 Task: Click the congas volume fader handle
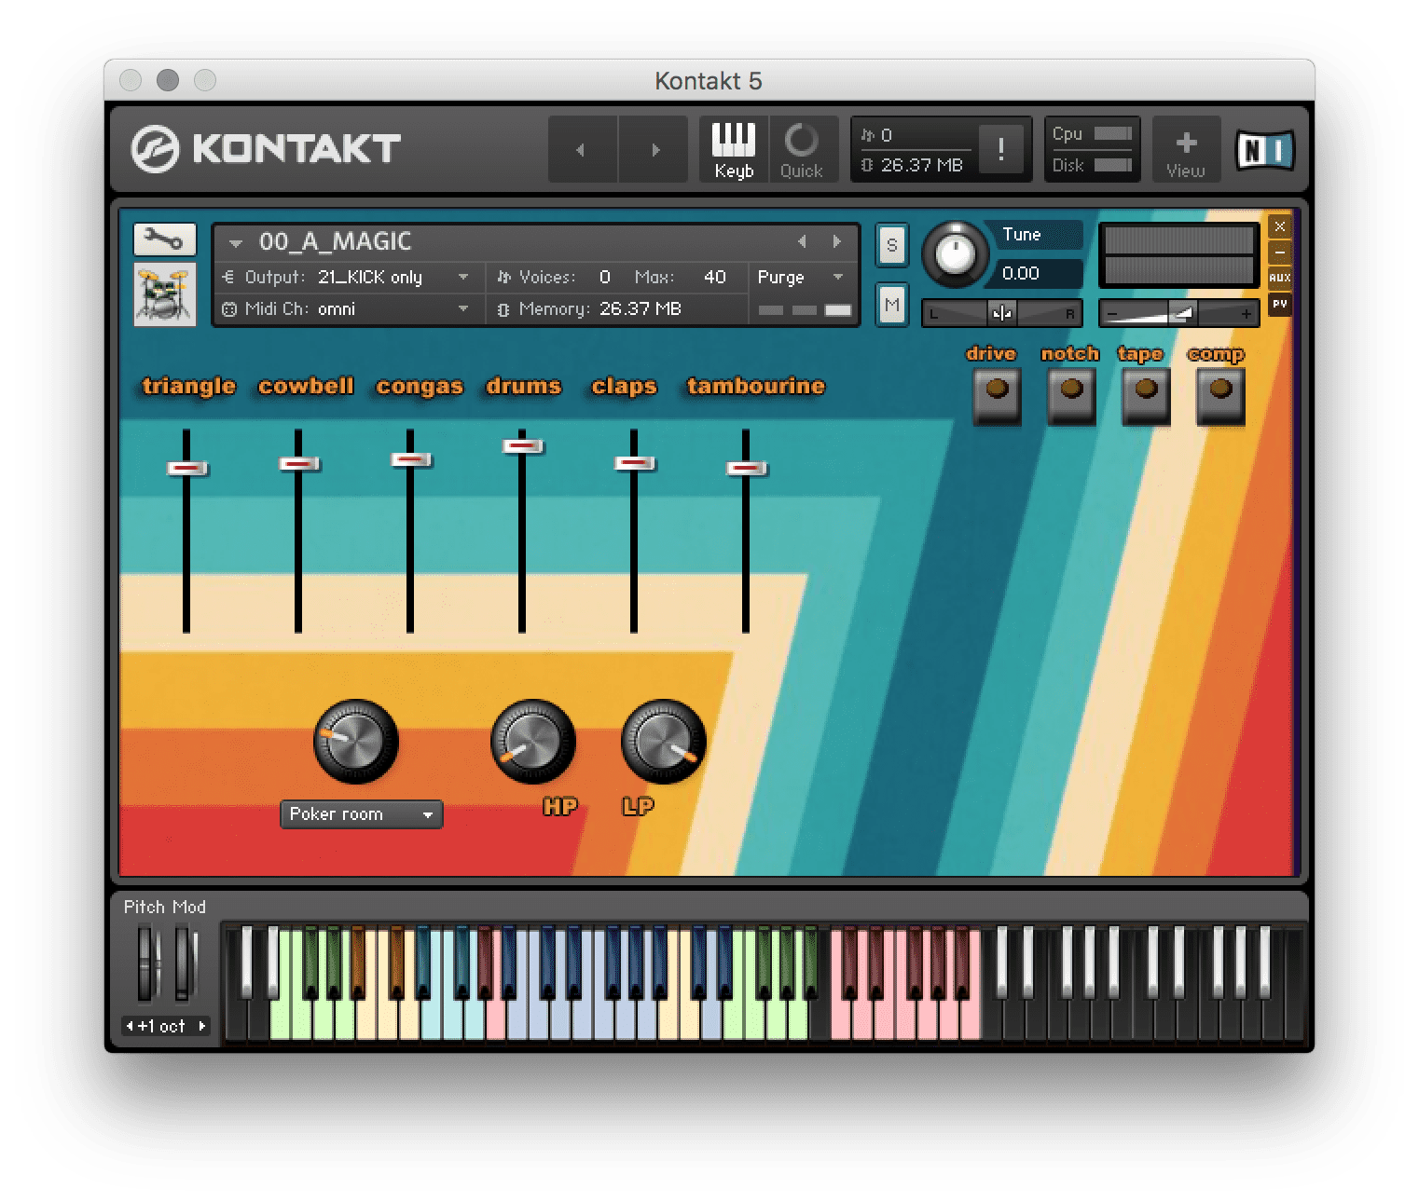[x=410, y=459]
